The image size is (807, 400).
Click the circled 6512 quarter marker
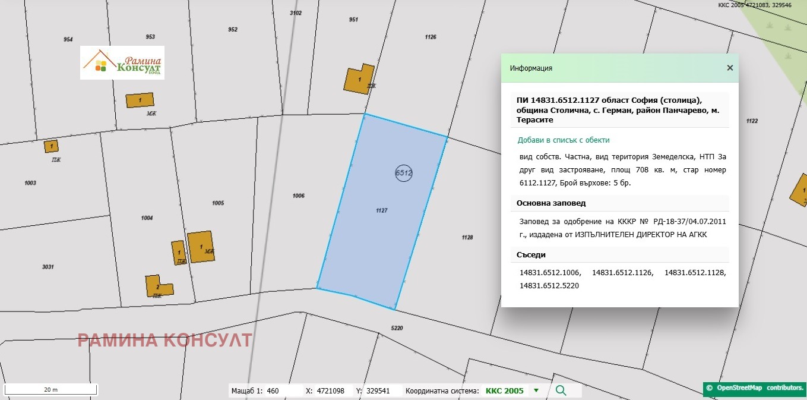(404, 173)
